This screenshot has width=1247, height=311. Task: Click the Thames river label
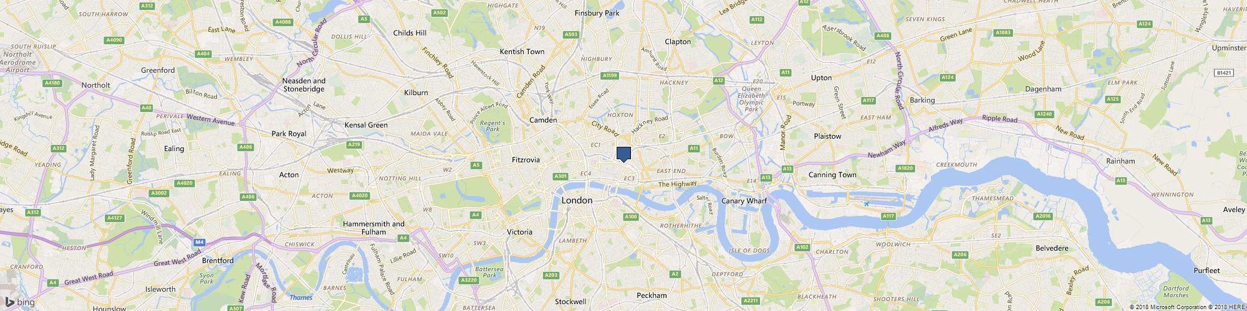(x=301, y=297)
